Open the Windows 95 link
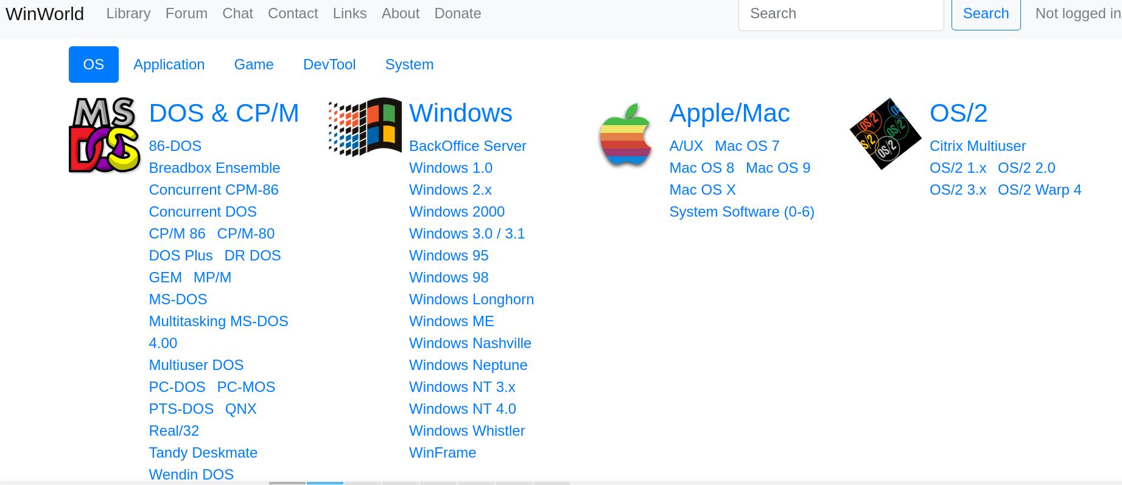1122x485 pixels. coord(449,256)
